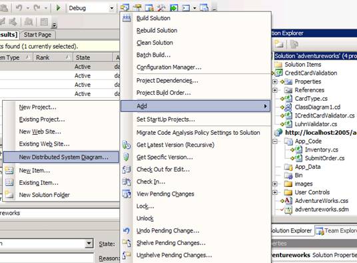Click the ClassDiagram1.cd file icon
The image size is (357, 263).
click(288, 107)
